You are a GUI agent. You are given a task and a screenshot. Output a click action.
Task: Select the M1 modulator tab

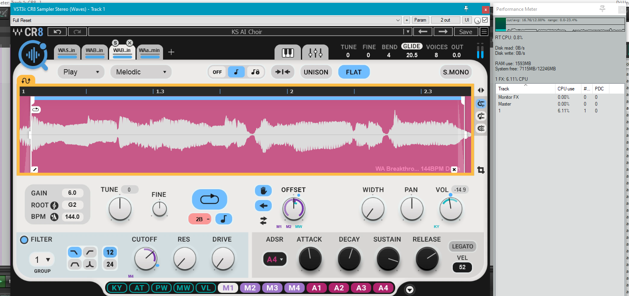point(228,288)
